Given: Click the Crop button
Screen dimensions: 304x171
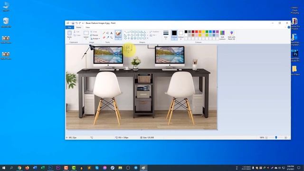Looking at the screenshot, I should tap(94, 32).
